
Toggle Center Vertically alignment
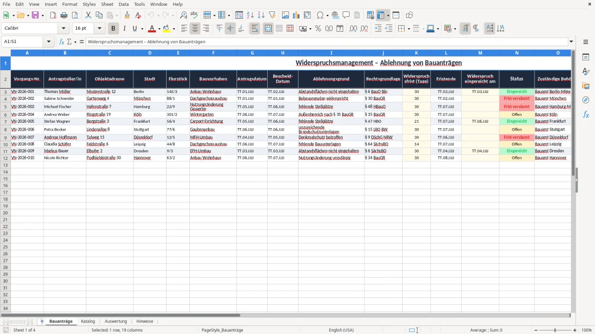pos(230,29)
